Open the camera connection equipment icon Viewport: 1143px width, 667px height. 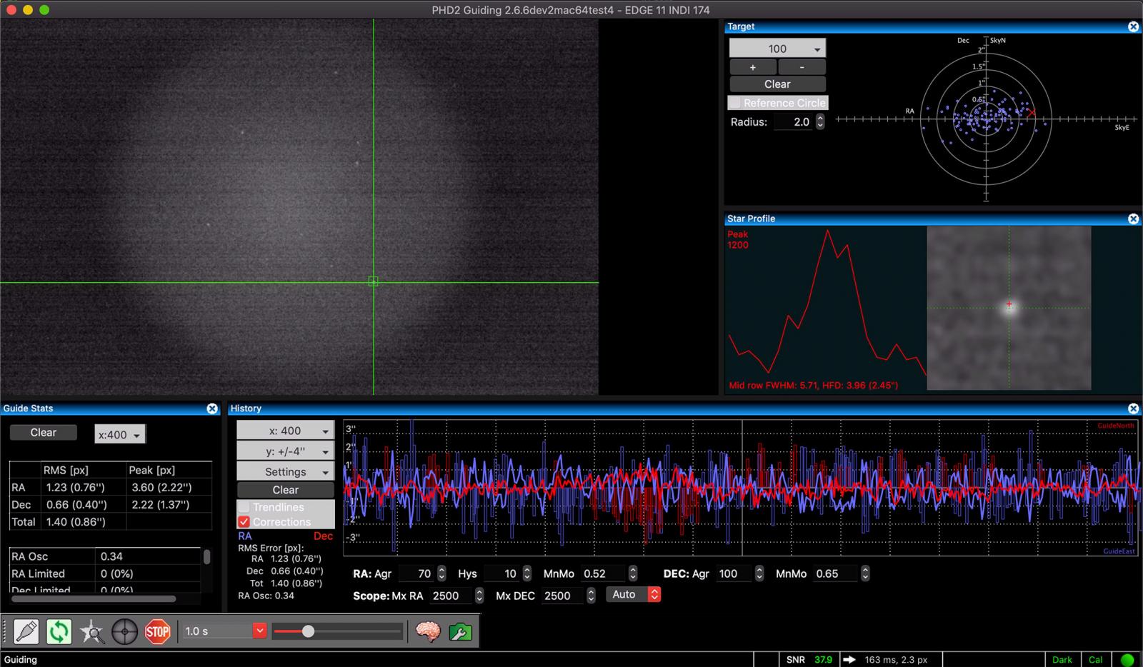(26, 632)
